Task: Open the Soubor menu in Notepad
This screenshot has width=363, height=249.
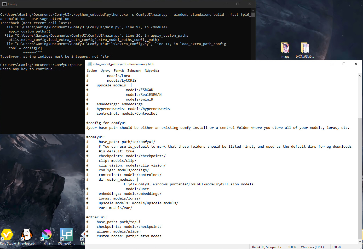Action: point(92,71)
